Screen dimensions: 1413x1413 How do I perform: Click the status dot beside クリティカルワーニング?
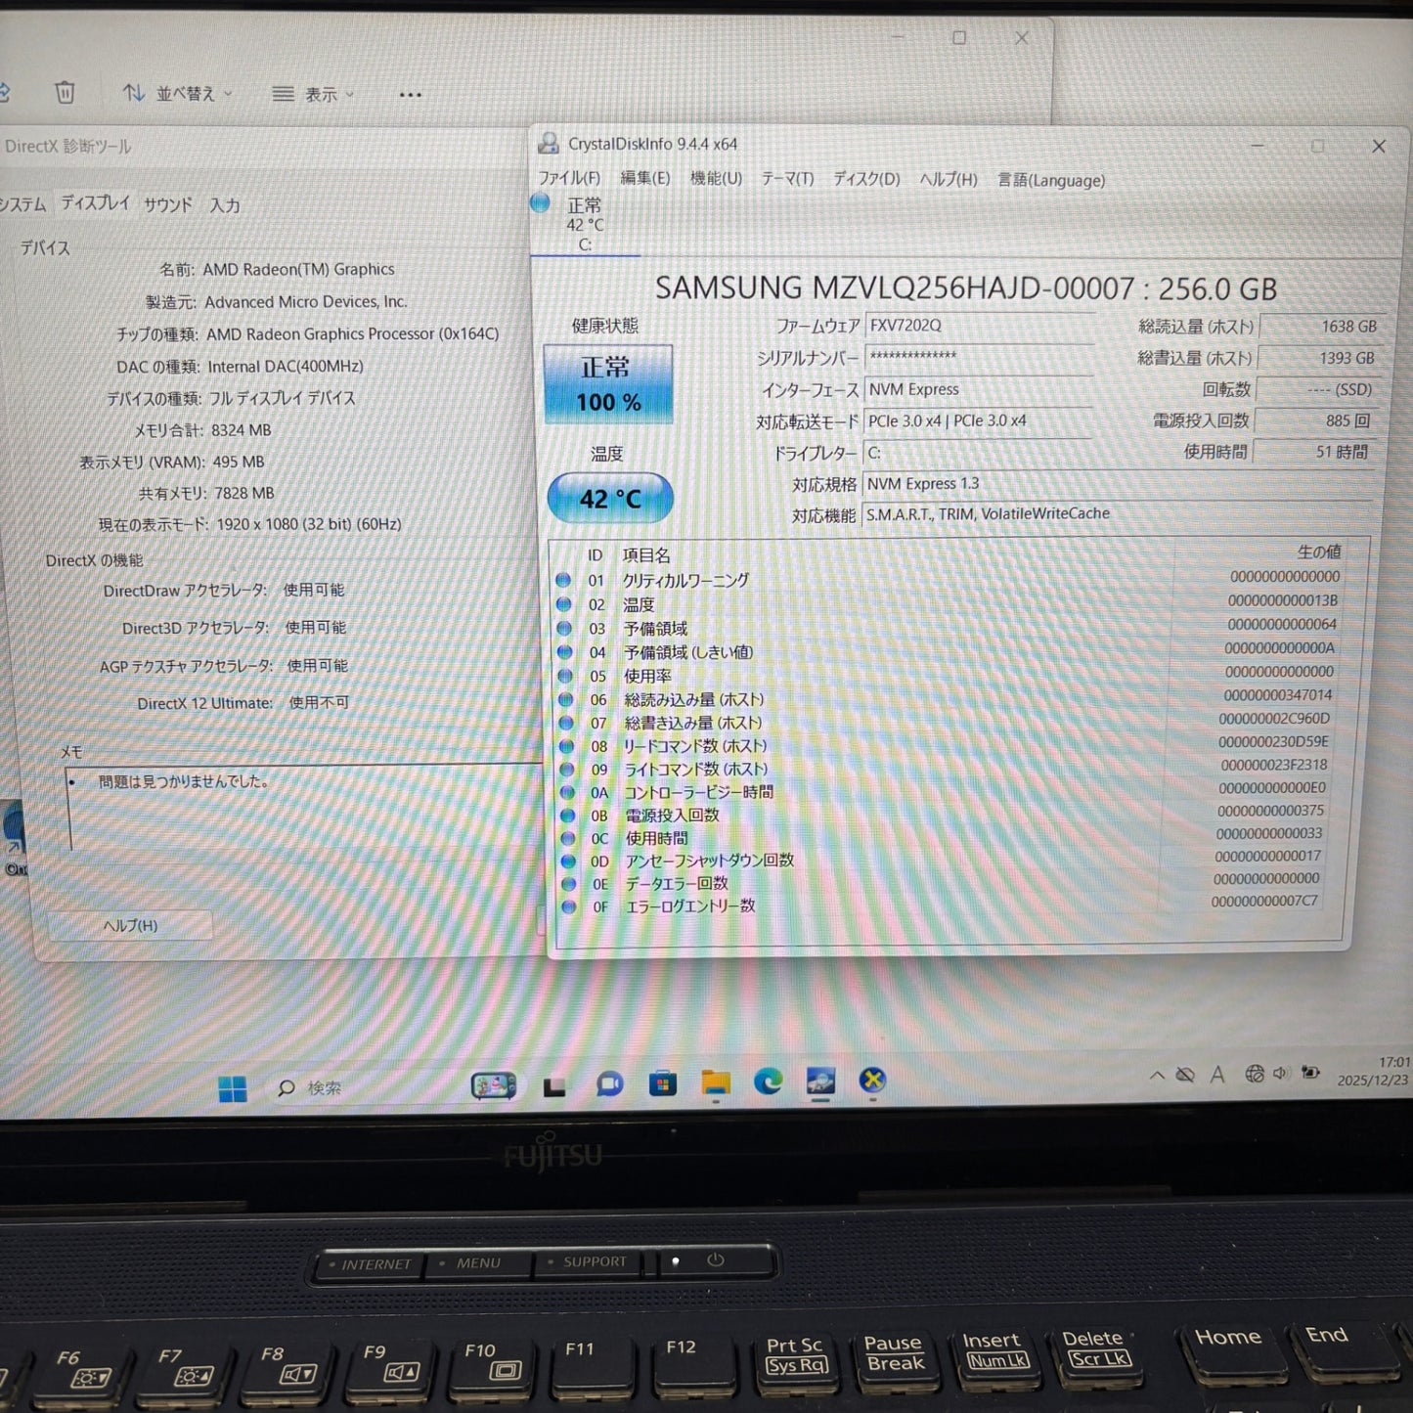point(564,580)
